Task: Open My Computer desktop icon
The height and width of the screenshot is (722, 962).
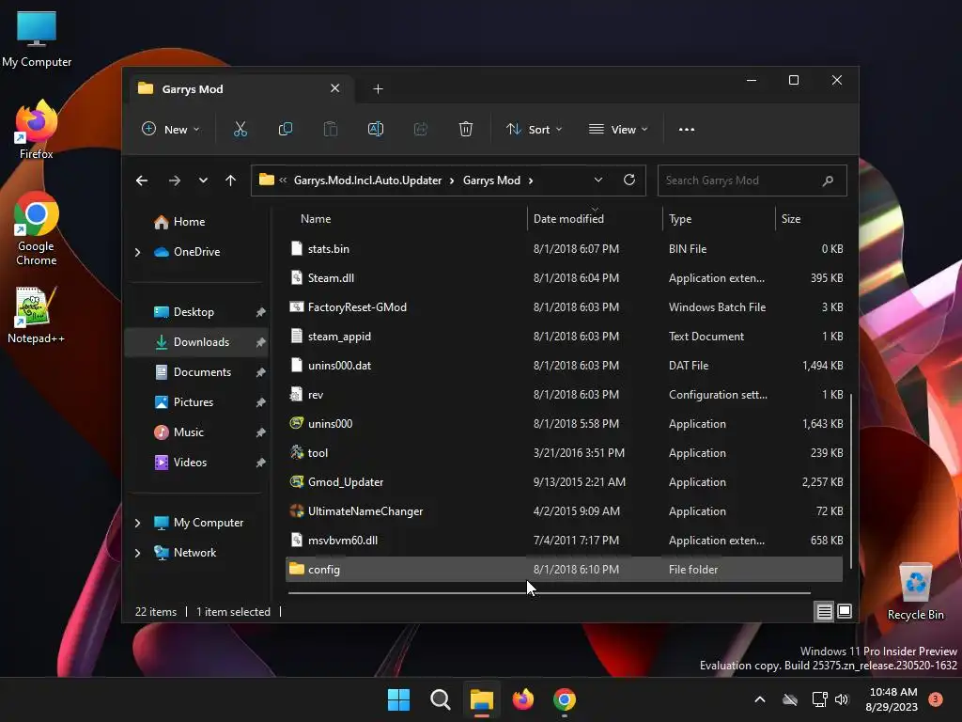Action: (x=37, y=39)
